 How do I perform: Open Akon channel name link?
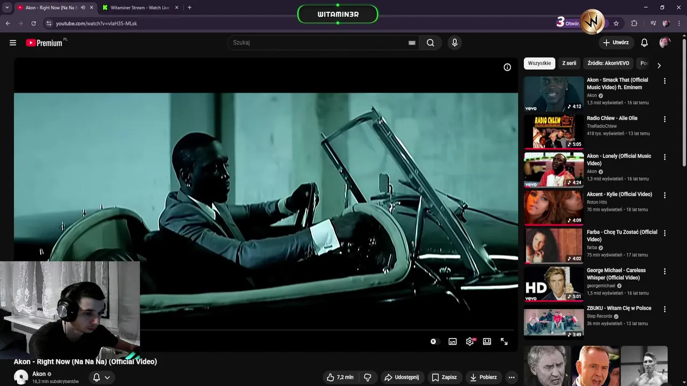click(x=39, y=374)
